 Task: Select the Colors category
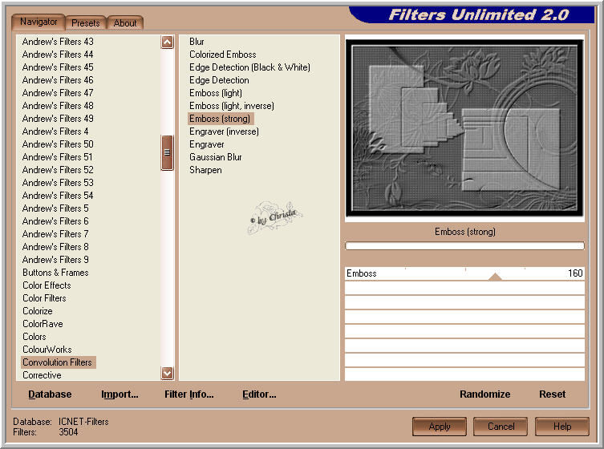(x=34, y=337)
